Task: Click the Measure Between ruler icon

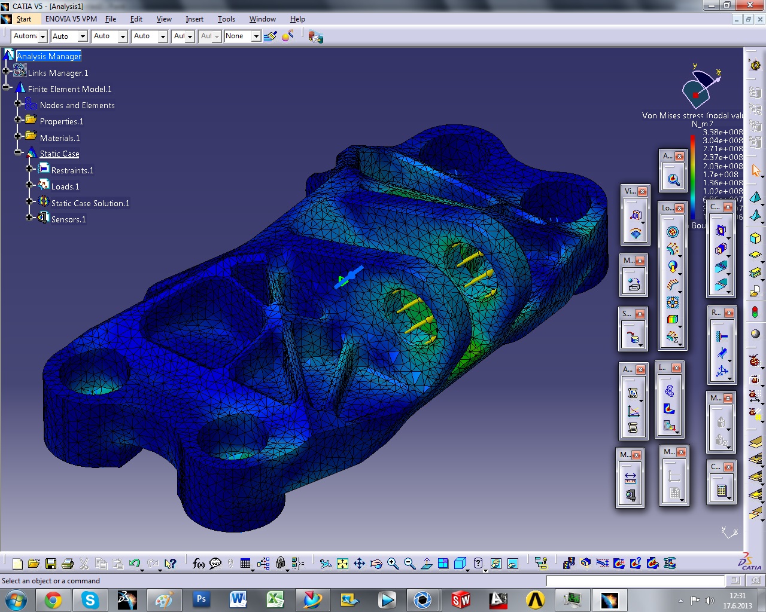Action: [631, 478]
